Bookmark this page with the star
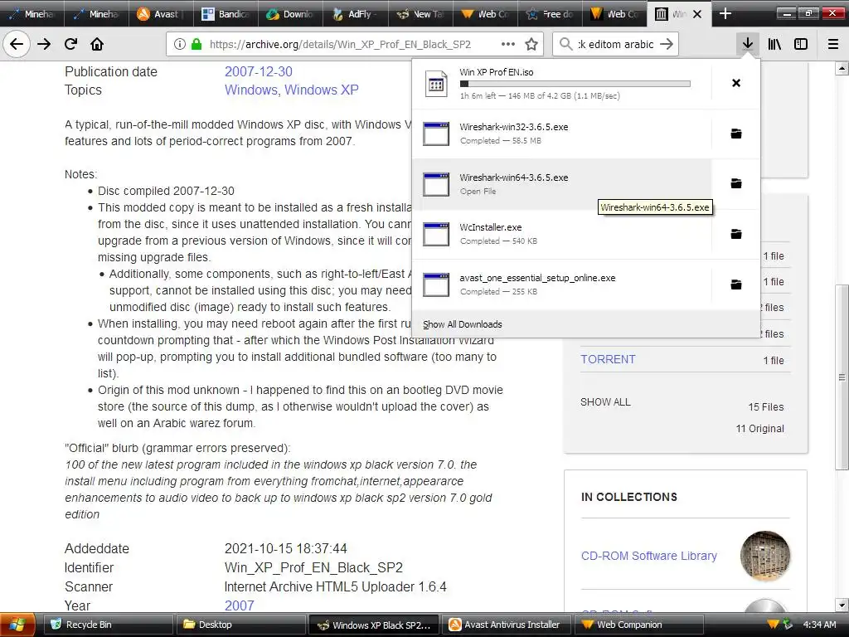This screenshot has height=637, width=849. (531, 44)
